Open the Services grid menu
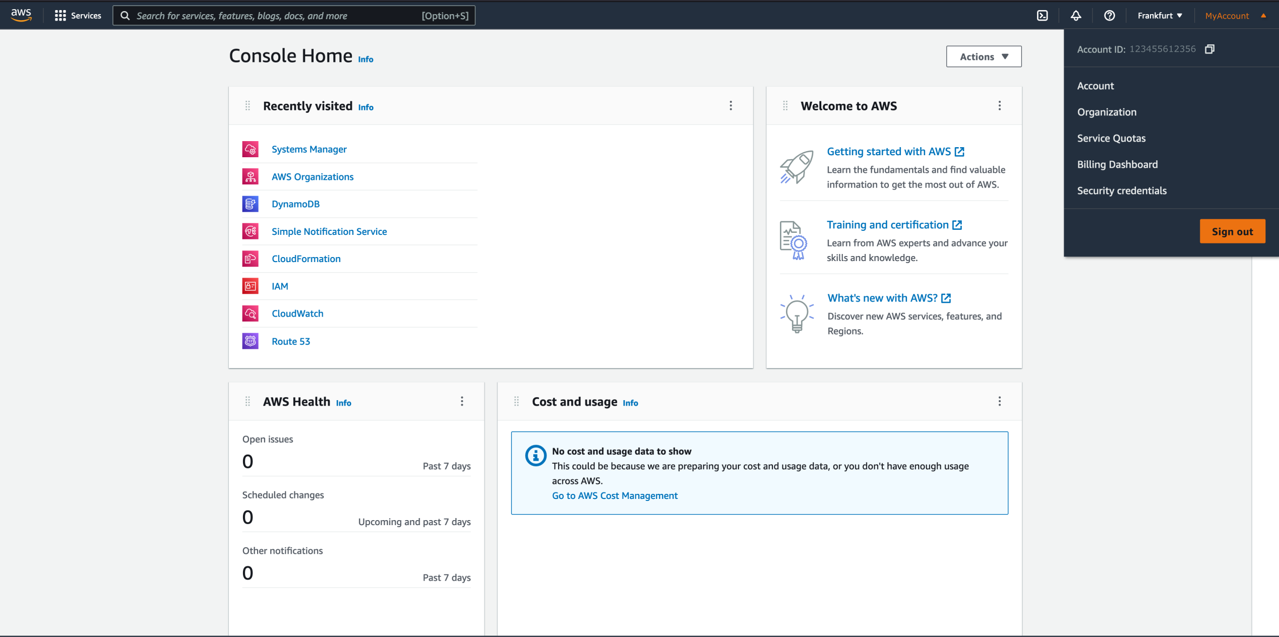This screenshot has height=637, width=1279. 60,16
